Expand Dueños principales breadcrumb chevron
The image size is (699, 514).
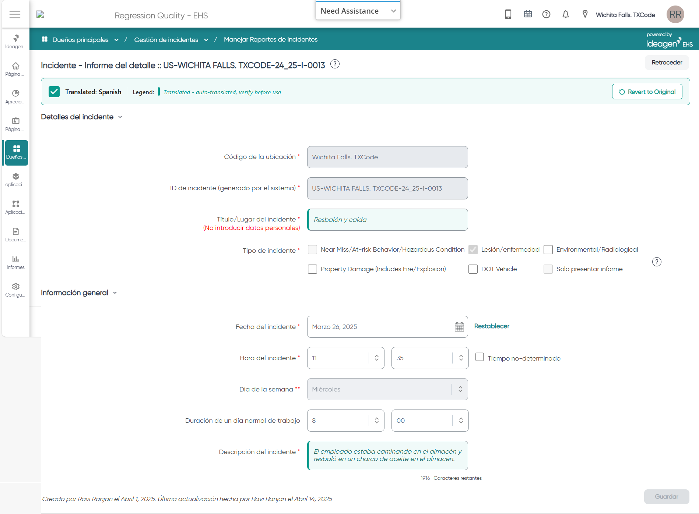[116, 40]
